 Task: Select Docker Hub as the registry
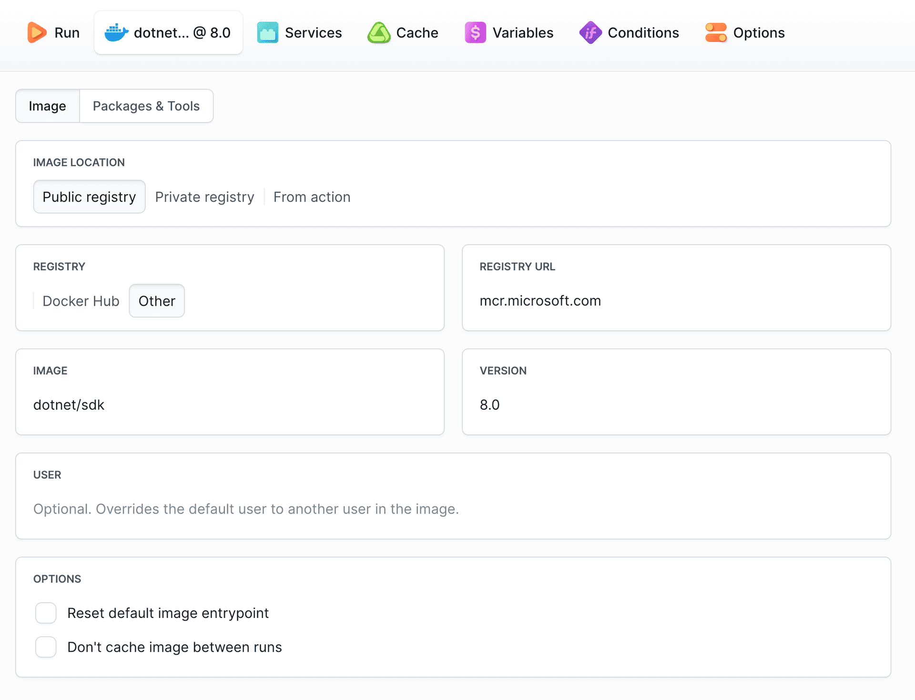[x=81, y=301]
